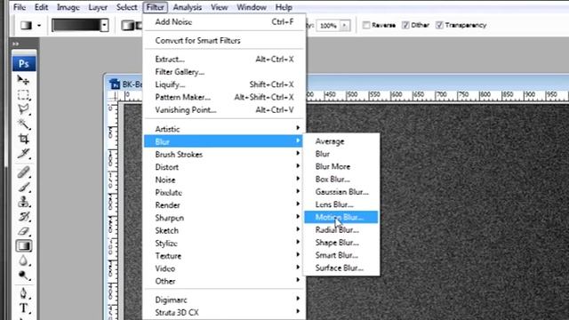Choose Gaussian Blur...
569x320 pixels.
point(341,192)
